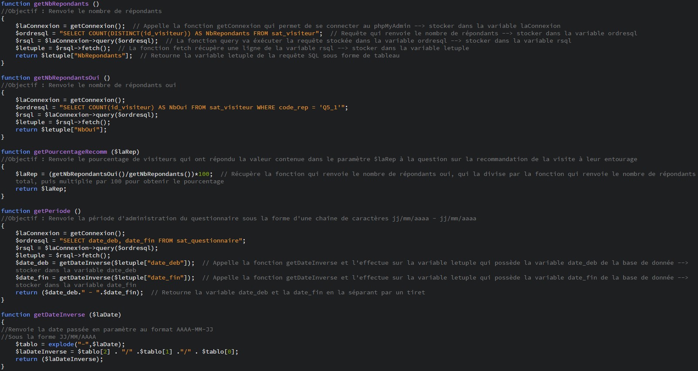Click the return $laRep statement

pyautogui.click(x=41, y=189)
